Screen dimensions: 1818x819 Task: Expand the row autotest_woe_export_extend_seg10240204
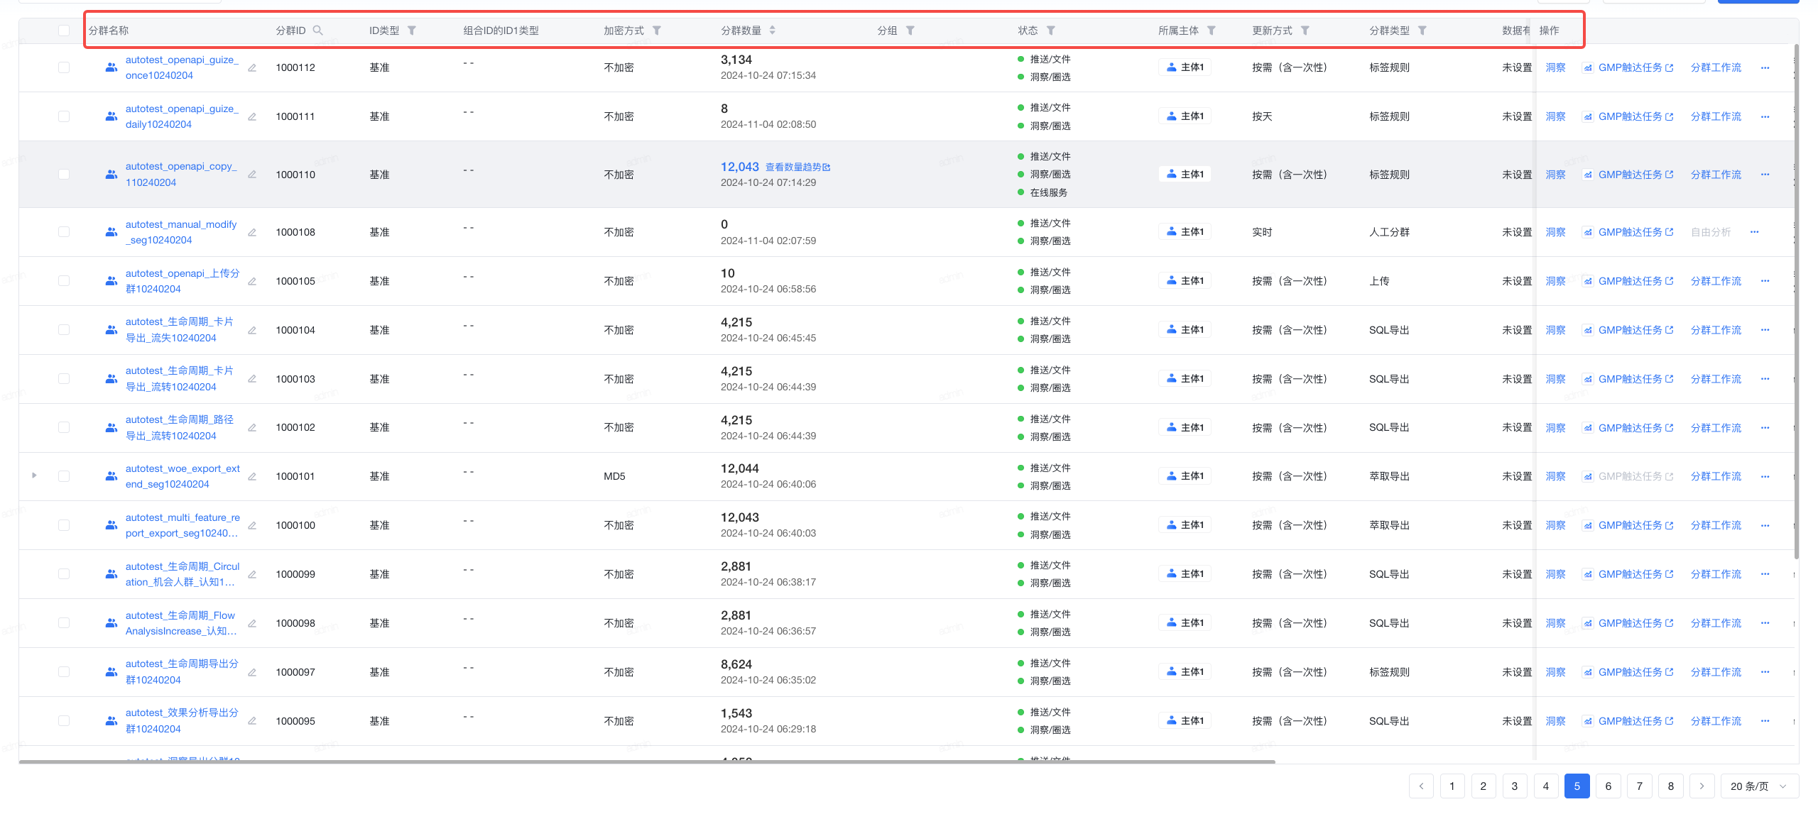pos(34,476)
